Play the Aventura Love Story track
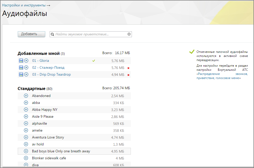This screenshot has height=168, width=254. (x=26, y=137)
